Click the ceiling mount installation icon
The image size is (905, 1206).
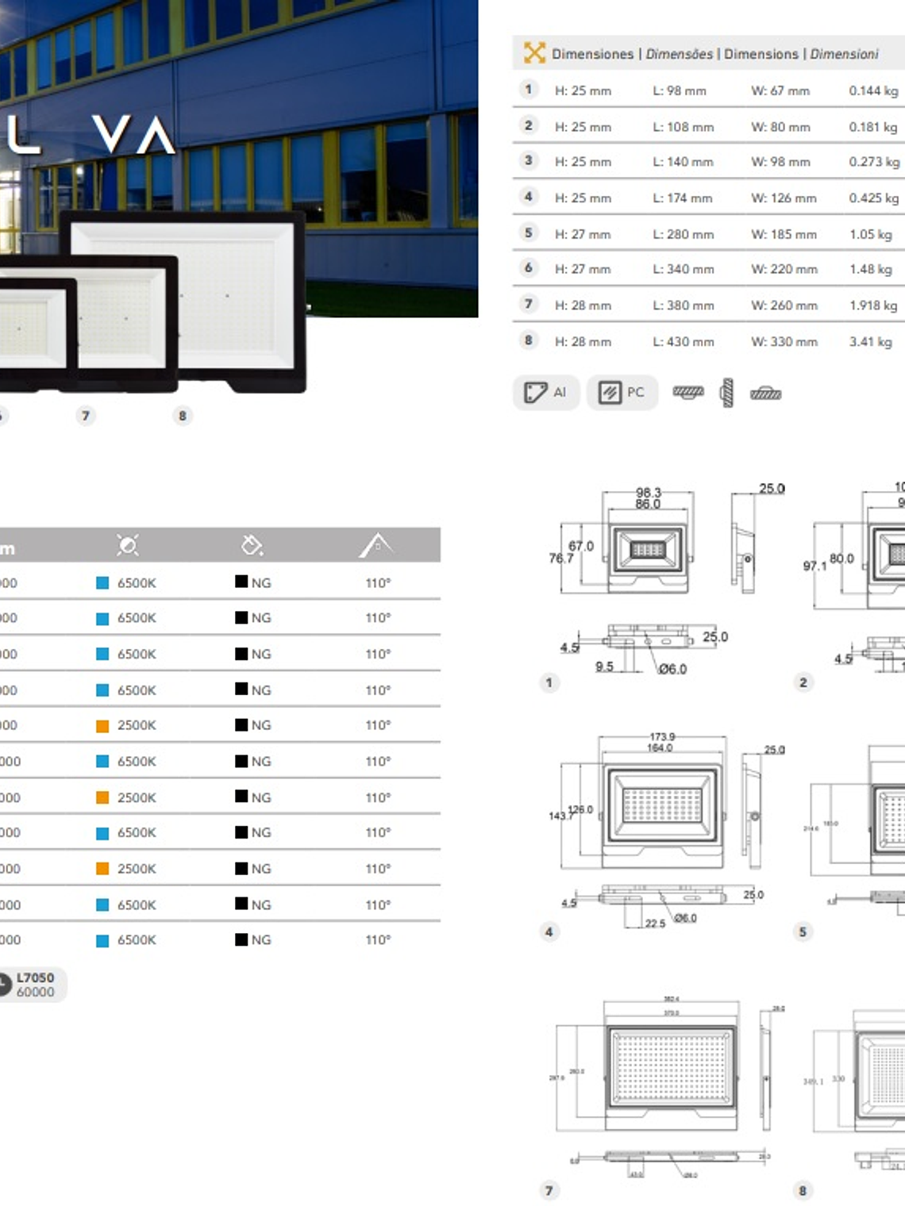click(689, 391)
